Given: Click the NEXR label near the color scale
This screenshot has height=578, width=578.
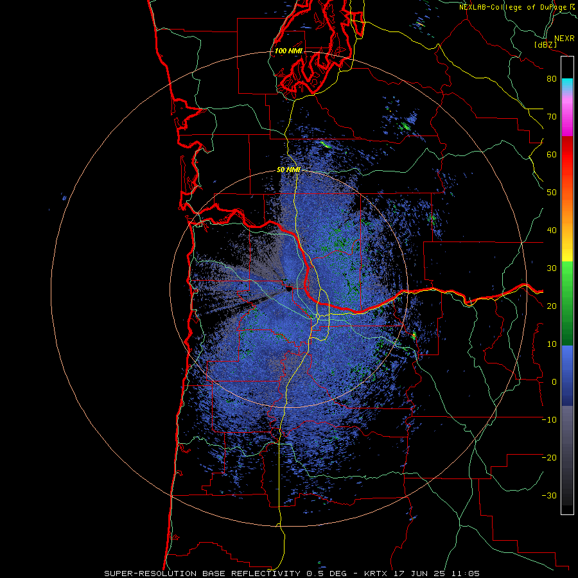Looking at the screenshot, I should click(564, 39).
